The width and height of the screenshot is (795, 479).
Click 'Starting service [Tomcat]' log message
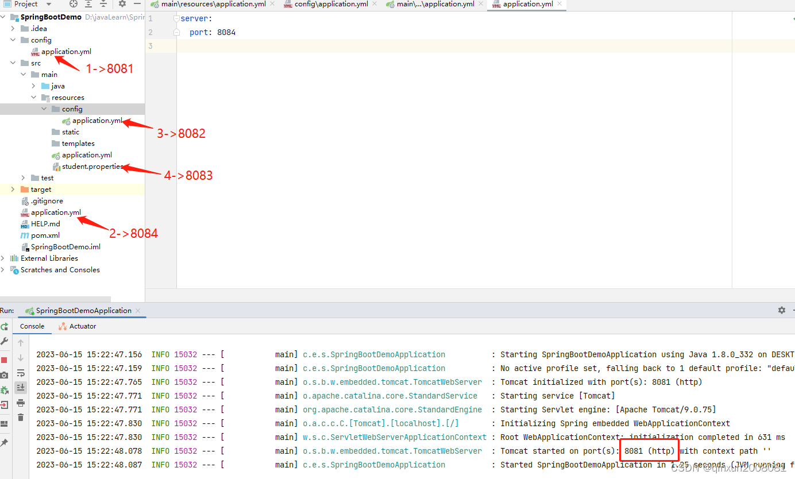[x=557, y=396]
